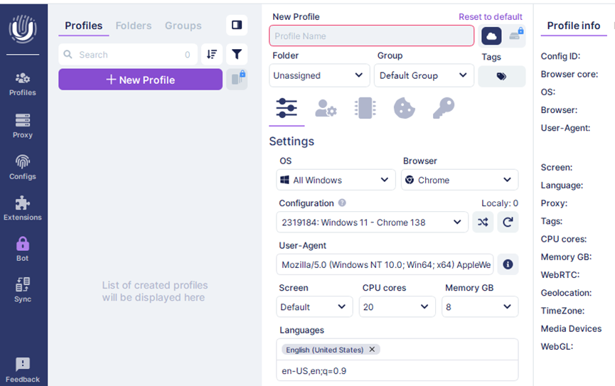Open the Extensions puzzle icon

pyautogui.click(x=23, y=208)
